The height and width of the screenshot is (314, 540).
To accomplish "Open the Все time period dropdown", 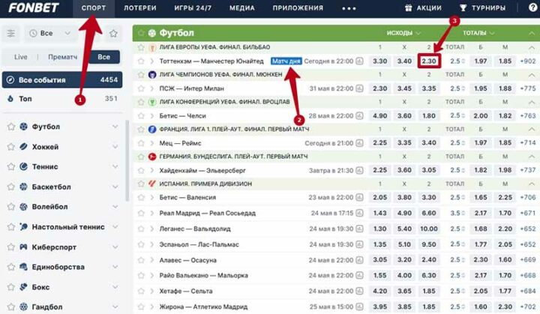I will click(51, 34).
